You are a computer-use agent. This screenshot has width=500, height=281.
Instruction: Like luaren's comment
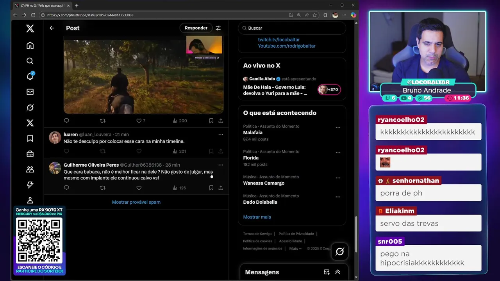coord(139,151)
